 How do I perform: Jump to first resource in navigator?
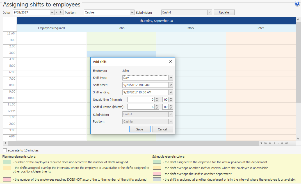pos(266,143)
